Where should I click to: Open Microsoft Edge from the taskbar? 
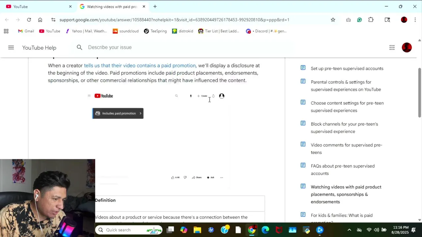[265, 230]
